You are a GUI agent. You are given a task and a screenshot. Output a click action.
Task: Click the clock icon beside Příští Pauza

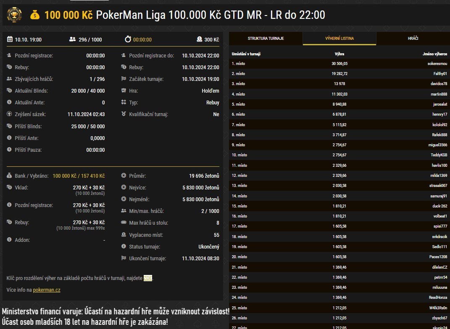coord(9,150)
